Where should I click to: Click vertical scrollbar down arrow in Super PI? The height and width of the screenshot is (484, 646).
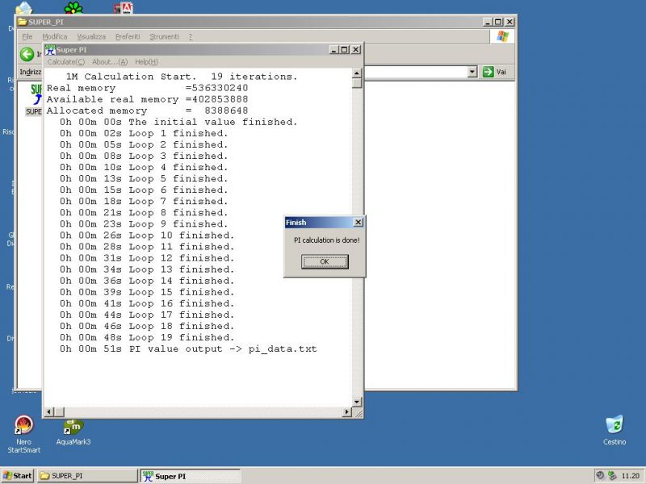pyautogui.click(x=357, y=402)
